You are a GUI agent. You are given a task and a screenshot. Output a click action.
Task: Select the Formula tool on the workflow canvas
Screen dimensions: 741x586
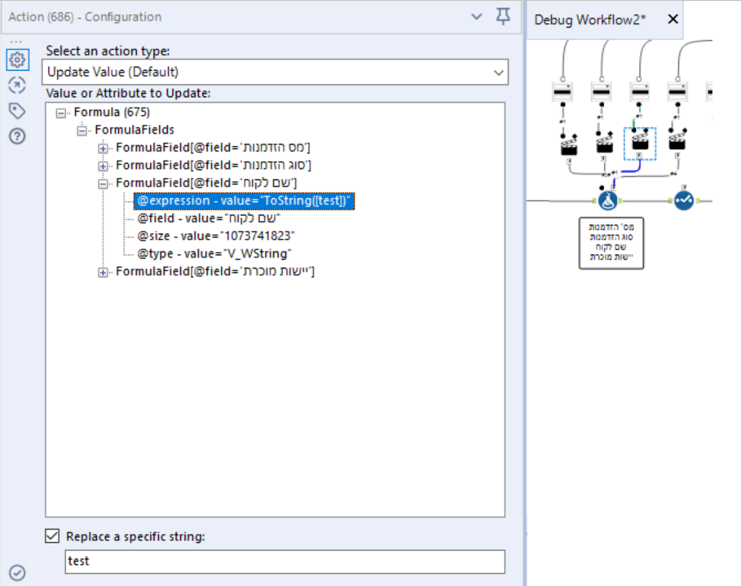(608, 201)
